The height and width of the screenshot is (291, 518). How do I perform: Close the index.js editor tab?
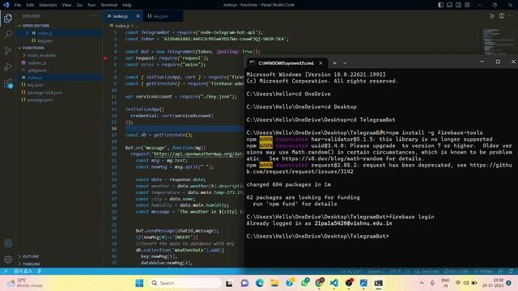point(138,16)
